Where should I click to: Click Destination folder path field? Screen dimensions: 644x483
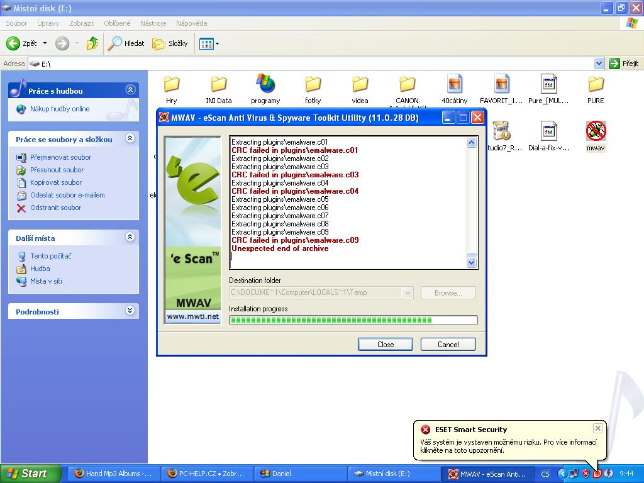click(316, 293)
